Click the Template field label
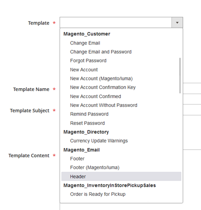The image size is (201, 210). tap(39, 23)
